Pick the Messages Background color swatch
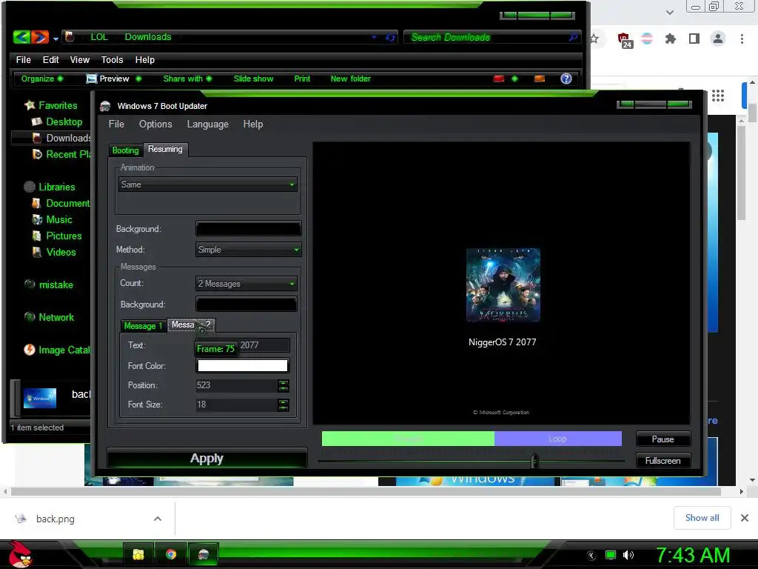758x569 pixels. [246, 305]
